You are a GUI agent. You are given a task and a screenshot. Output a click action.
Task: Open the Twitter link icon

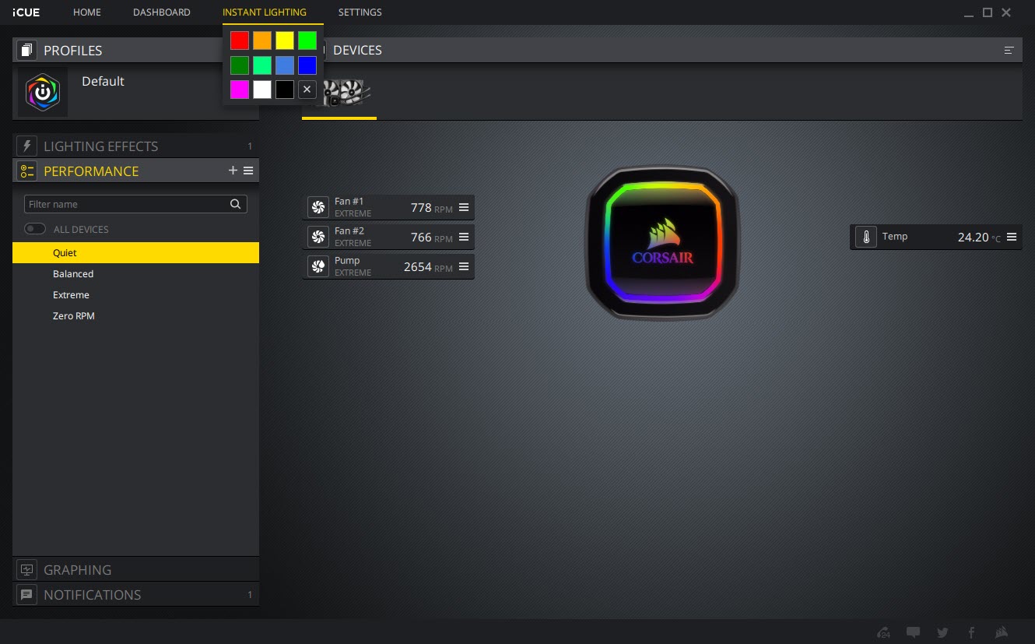(x=943, y=632)
